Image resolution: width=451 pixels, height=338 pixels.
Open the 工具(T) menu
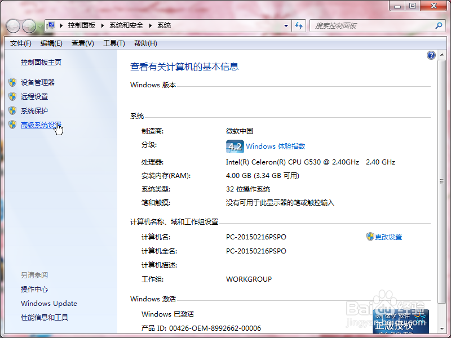click(x=114, y=43)
